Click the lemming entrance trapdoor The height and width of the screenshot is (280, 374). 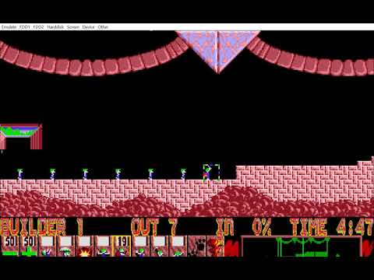(x=21, y=137)
